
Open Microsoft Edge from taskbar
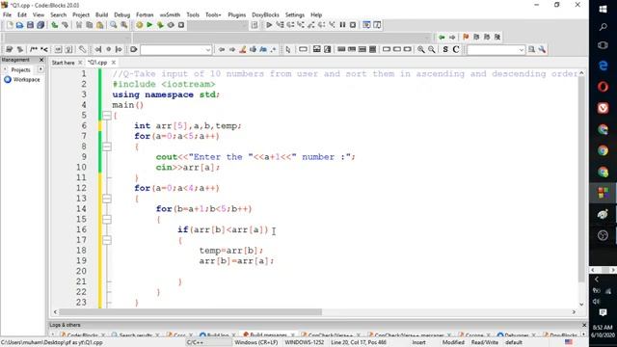coord(603,66)
